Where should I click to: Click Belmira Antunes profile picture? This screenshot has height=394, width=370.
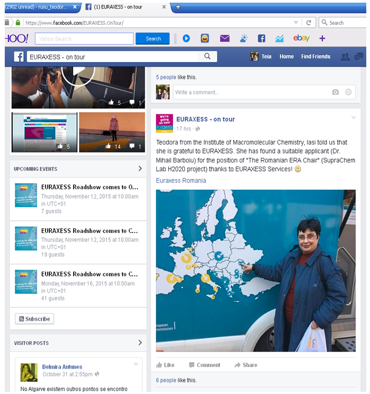point(29,372)
